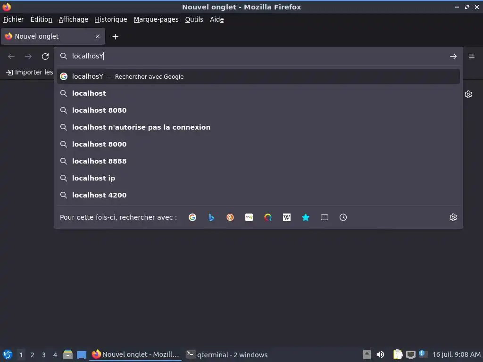Open notification tray icon with blue badge

coord(423,354)
